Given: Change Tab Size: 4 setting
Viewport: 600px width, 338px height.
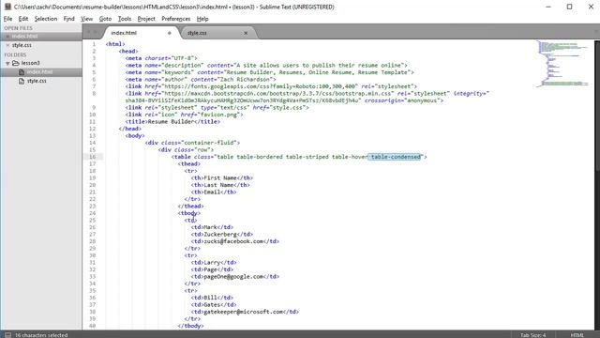Looking at the screenshot, I should click(x=532, y=335).
